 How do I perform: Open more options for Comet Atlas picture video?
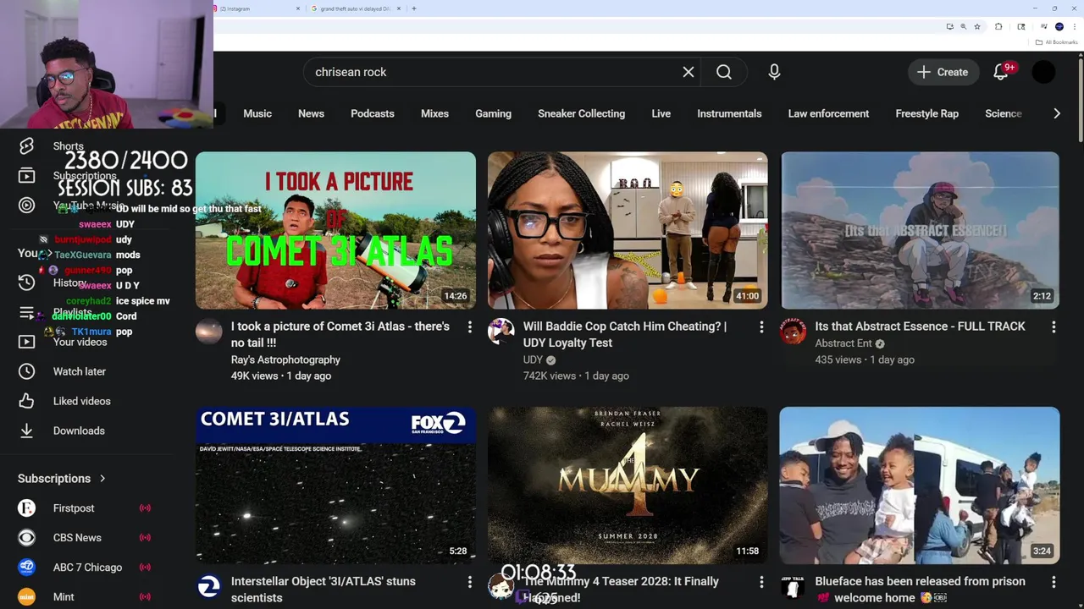coord(469,326)
